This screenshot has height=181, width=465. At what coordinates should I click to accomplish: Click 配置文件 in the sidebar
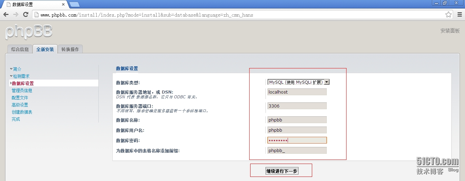(x=20, y=98)
